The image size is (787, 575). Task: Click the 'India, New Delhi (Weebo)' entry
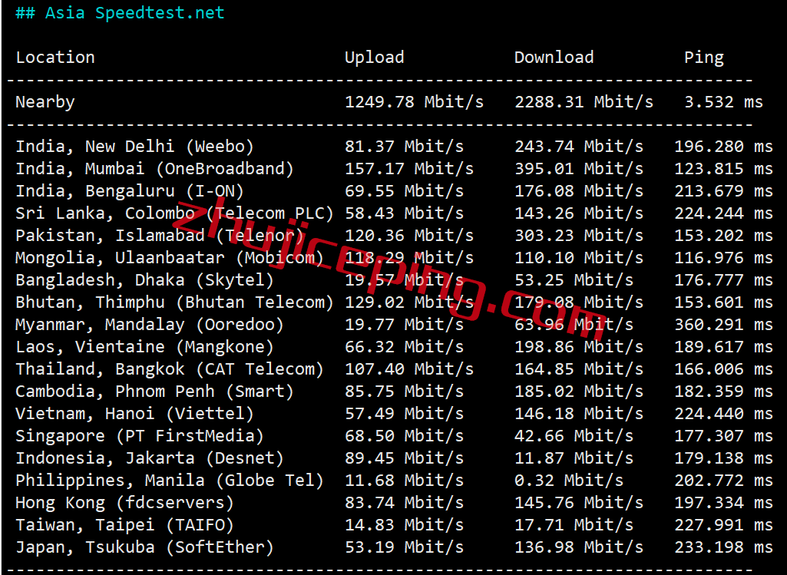tap(134, 147)
